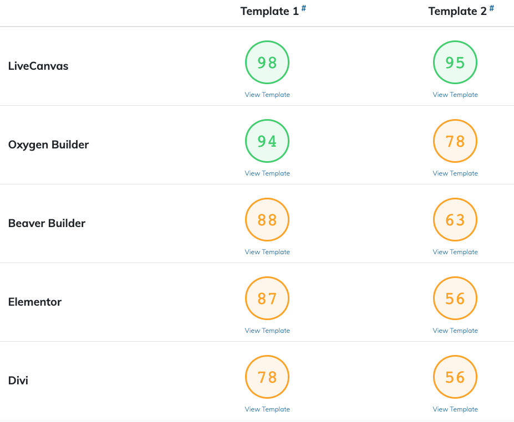Open View Template under Divi Template 2
Screen dimensions: 514x422
[x=455, y=409]
